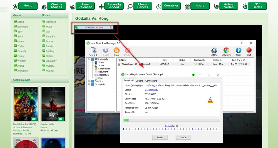Viewport: 278px width, 148px height.
Task: Click the red Quit power icon
Action: point(249,51)
